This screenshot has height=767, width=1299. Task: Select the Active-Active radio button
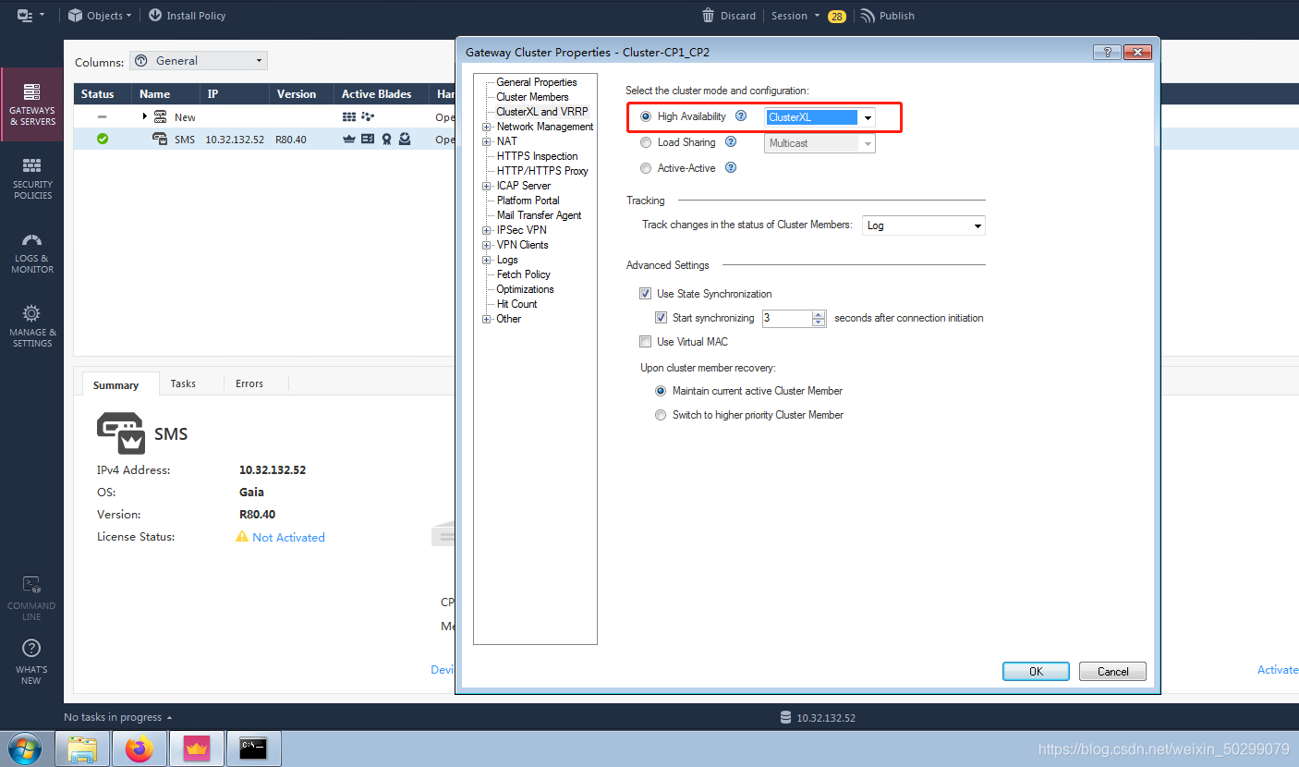(646, 168)
